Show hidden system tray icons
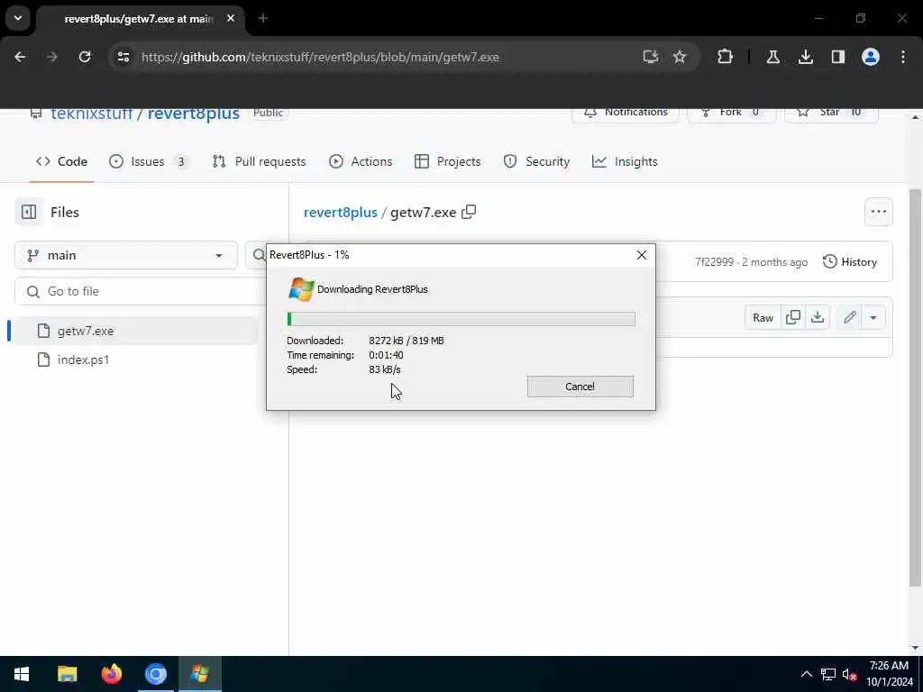The width and height of the screenshot is (923, 692). tap(807, 674)
